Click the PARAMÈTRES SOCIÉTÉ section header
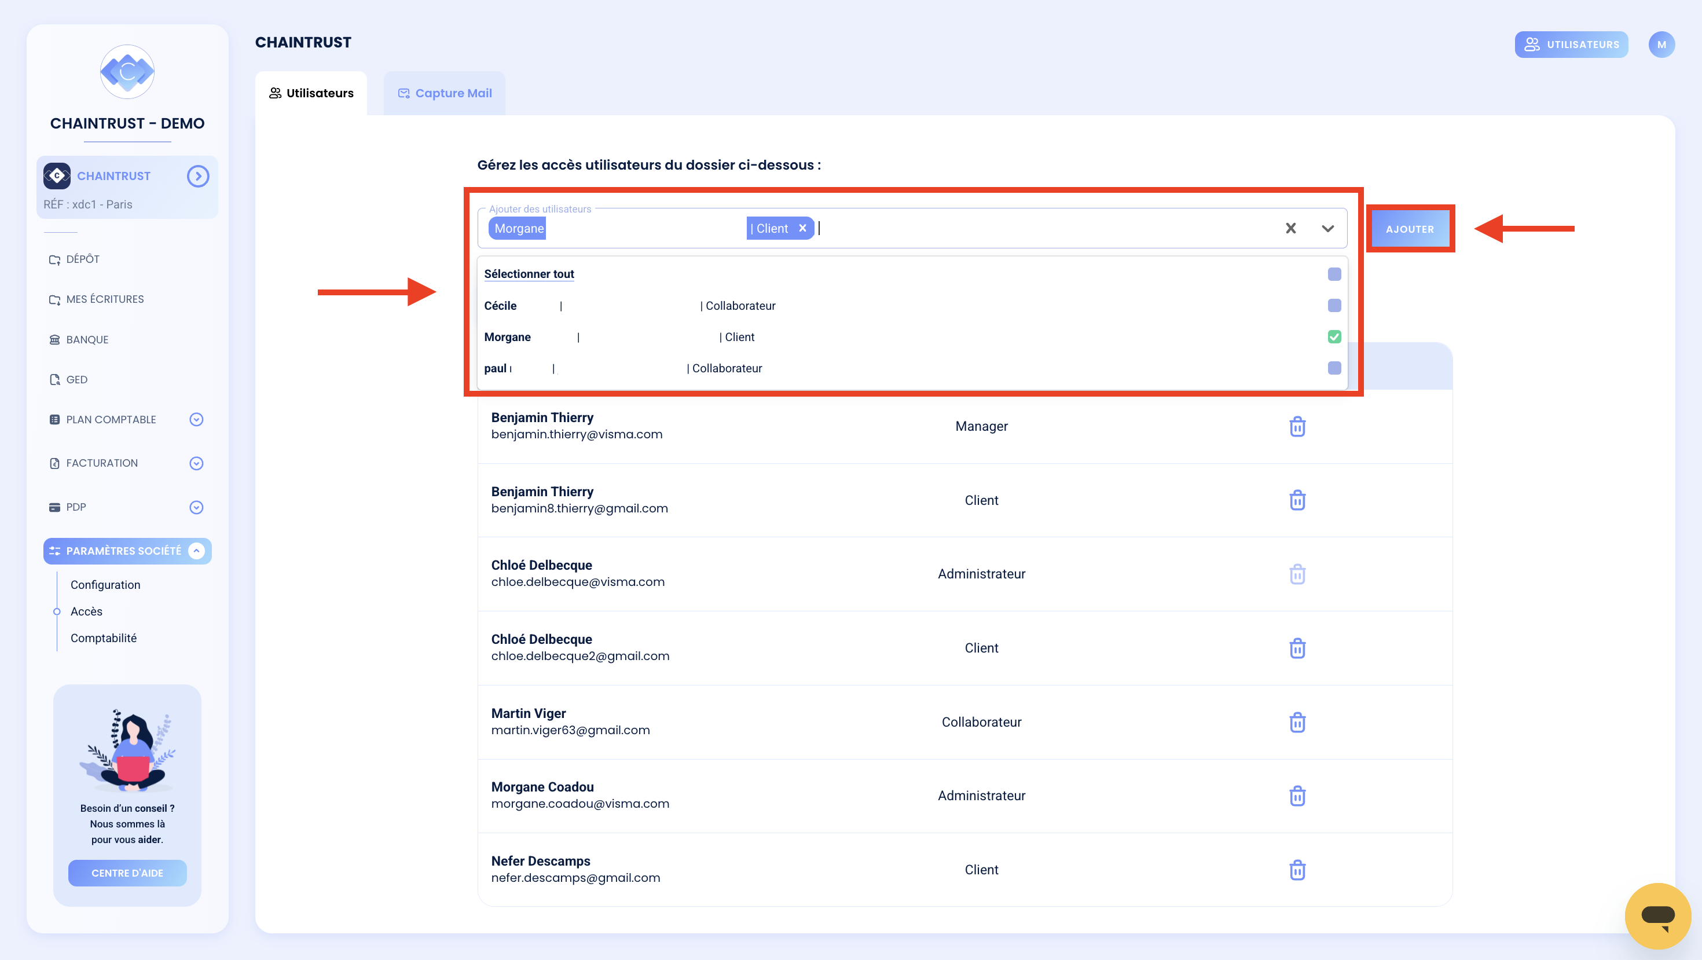This screenshot has width=1702, height=960. point(127,551)
